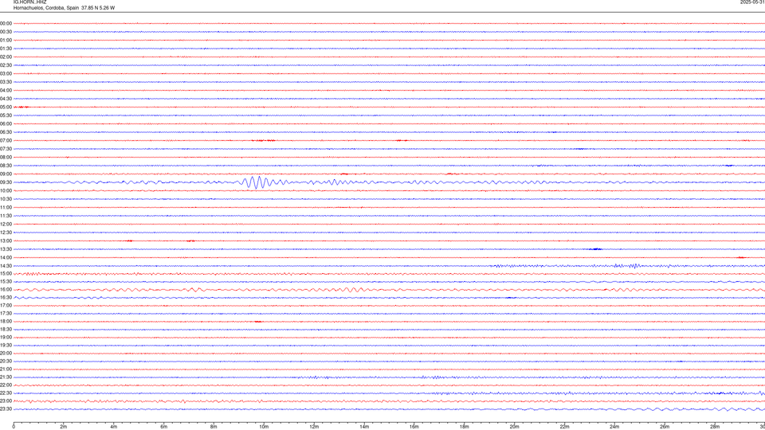
Task: Click the 02:00 time label
Action: [x=6, y=57]
